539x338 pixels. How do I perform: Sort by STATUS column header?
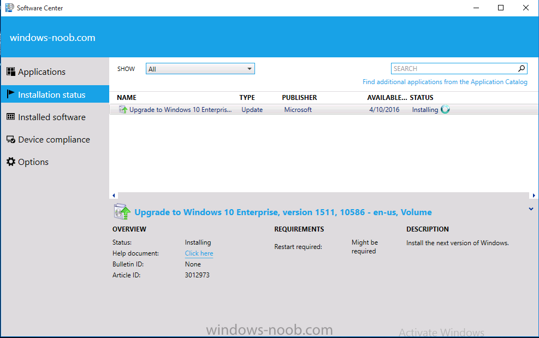click(x=422, y=98)
